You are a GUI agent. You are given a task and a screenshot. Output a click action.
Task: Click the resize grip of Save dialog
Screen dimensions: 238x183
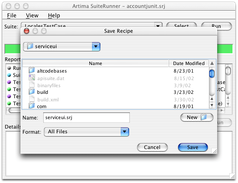(214, 151)
